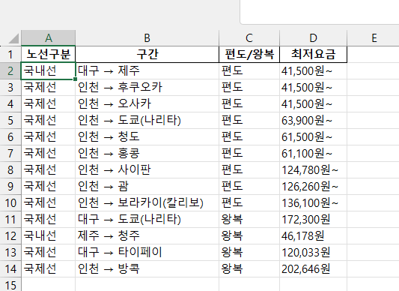This screenshot has height=291, width=399.
Task: Select cell 인천 → 도쿄(나리타)
Action: 147,121
